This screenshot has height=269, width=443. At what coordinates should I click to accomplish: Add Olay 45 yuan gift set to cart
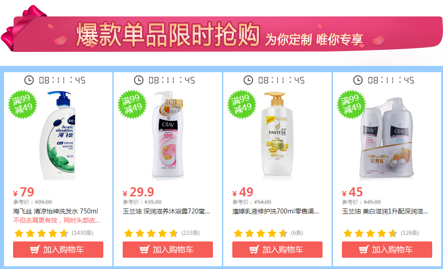click(x=387, y=250)
